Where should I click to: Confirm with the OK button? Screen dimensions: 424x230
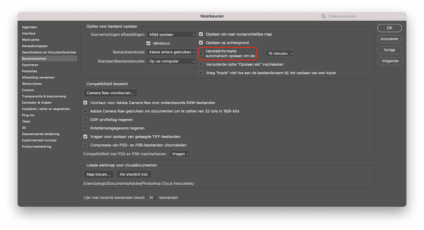pyautogui.click(x=389, y=28)
